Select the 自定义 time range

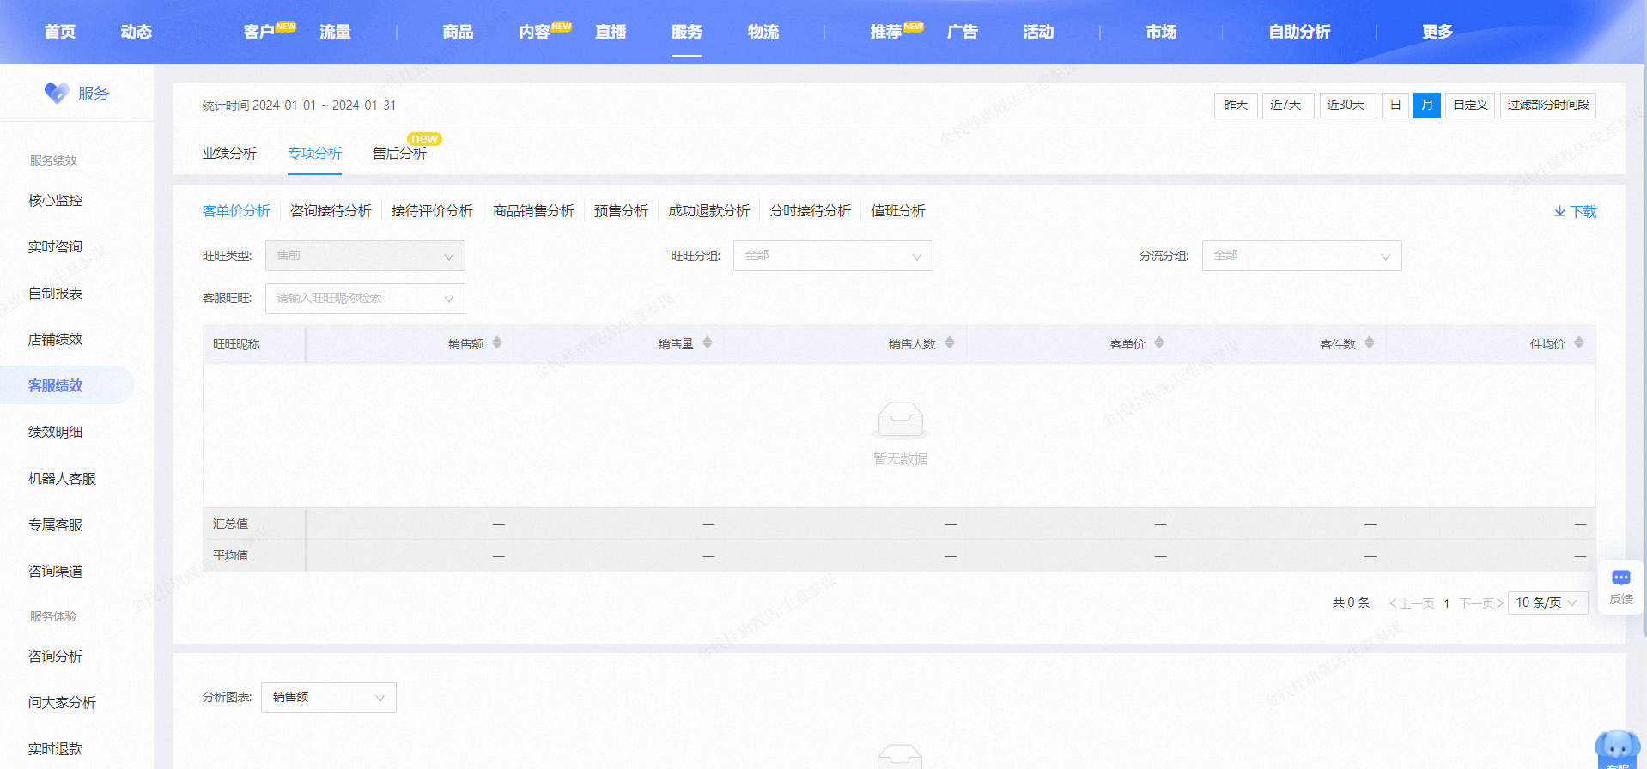pos(1470,105)
